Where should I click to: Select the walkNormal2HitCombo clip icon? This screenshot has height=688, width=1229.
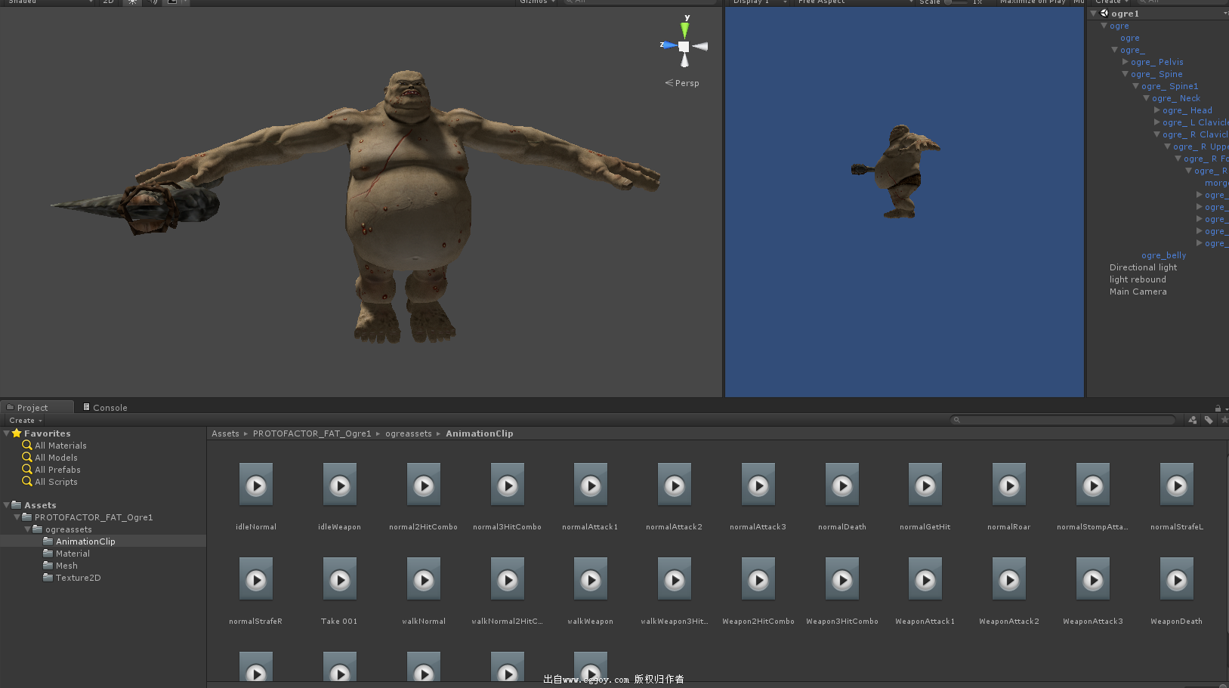(x=508, y=578)
